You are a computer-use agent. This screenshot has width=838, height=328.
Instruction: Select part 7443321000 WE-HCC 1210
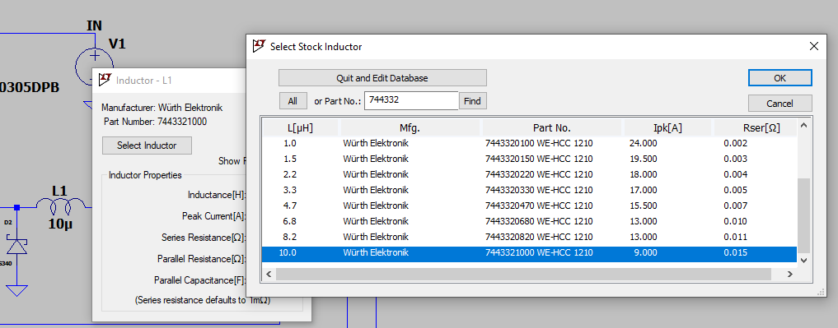coord(539,253)
